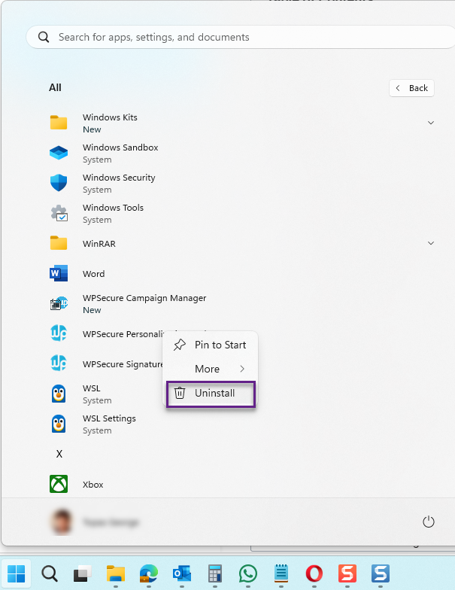Click the power button icon
Image resolution: width=455 pixels, height=590 pixels.
tap(429, 522)
